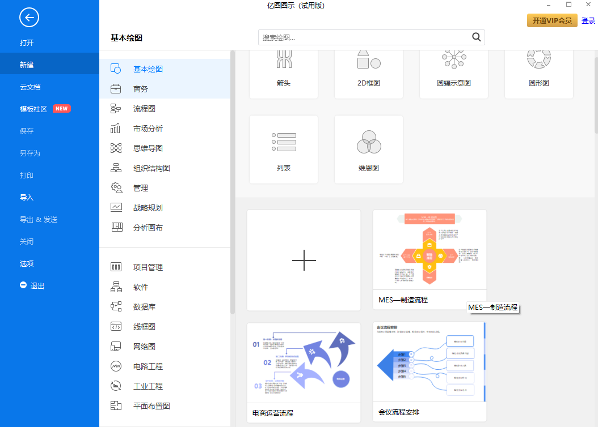Select the 思维导图 category icon
Image resolution: width=598 pixels, height=427 pixels.
pos(116,148)
